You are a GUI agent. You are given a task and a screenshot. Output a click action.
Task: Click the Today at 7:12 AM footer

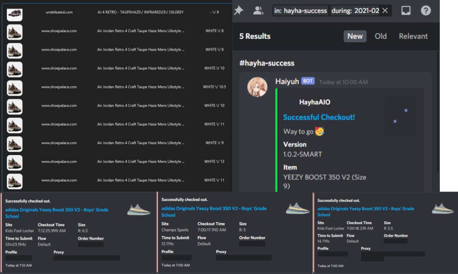point(19,265)
